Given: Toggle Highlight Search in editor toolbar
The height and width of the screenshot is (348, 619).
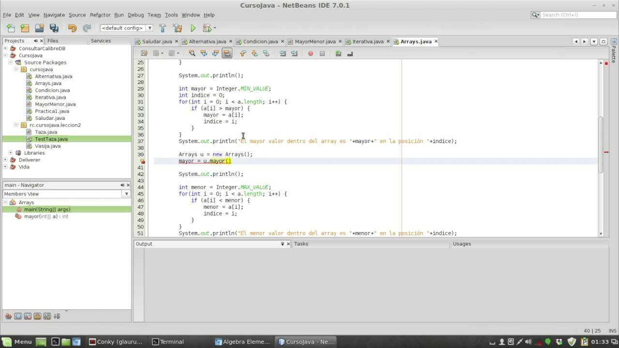Looking at the screenshot, I should [x=227, y=53].
